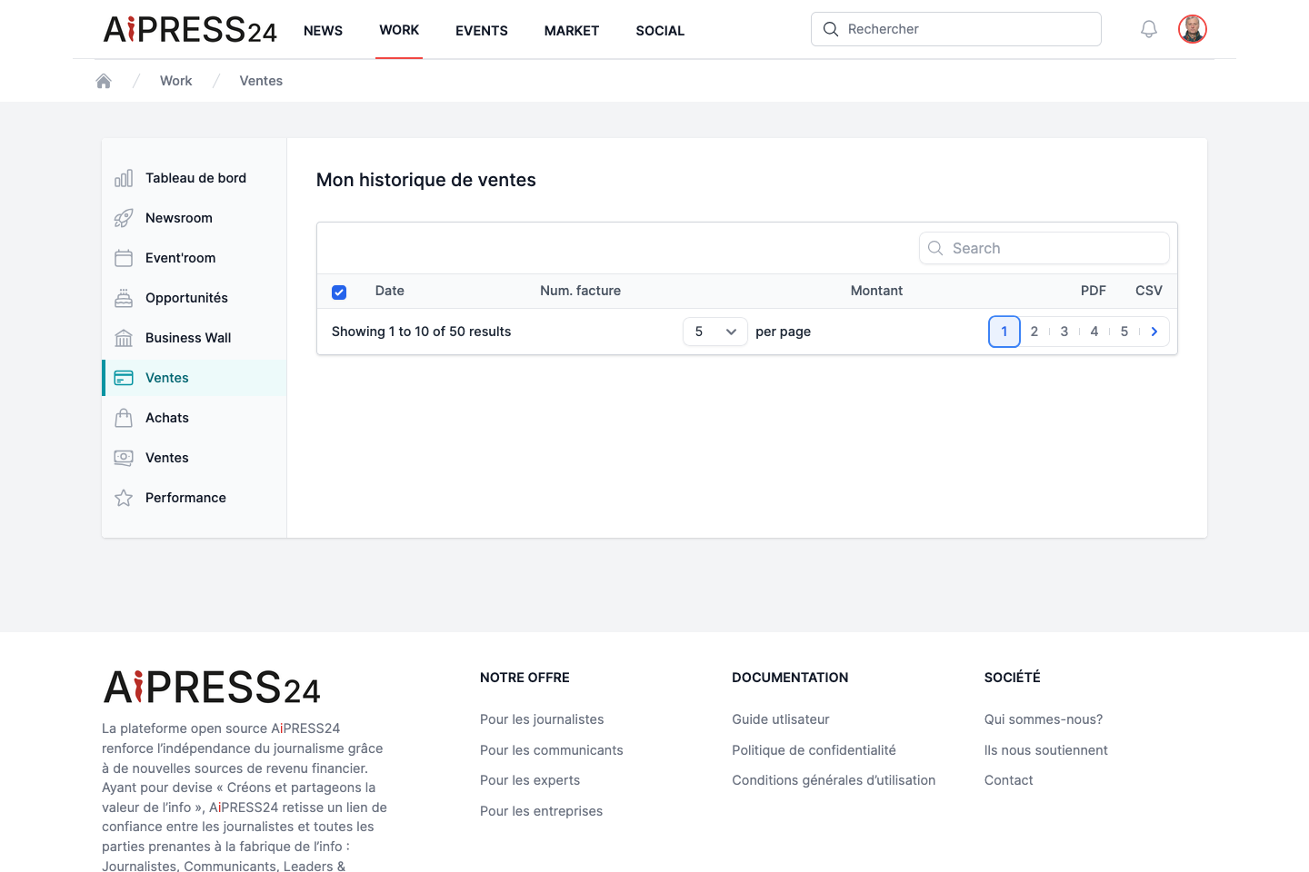1309x872 pixels.
Task: Open the notifications bell
Action: coord(1149,29)
